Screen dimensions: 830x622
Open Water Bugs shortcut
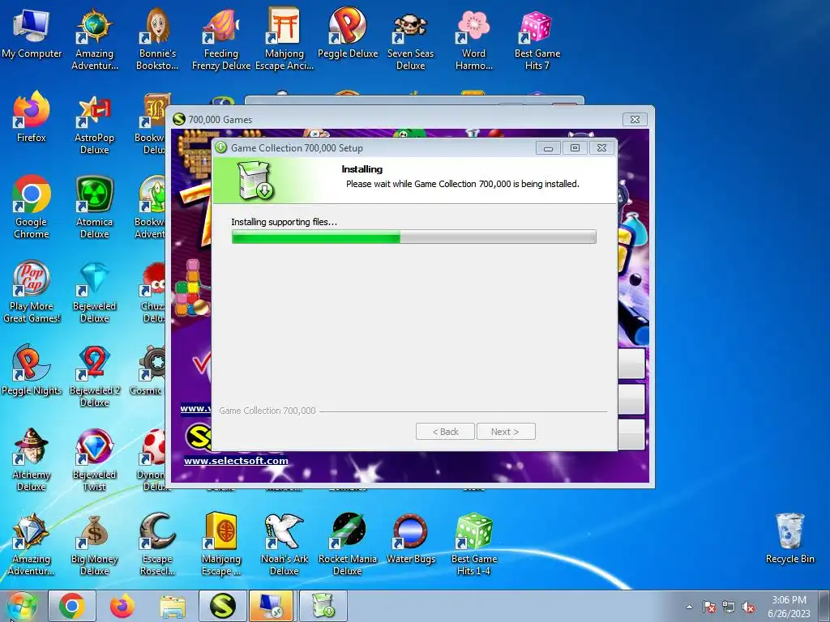410,539
